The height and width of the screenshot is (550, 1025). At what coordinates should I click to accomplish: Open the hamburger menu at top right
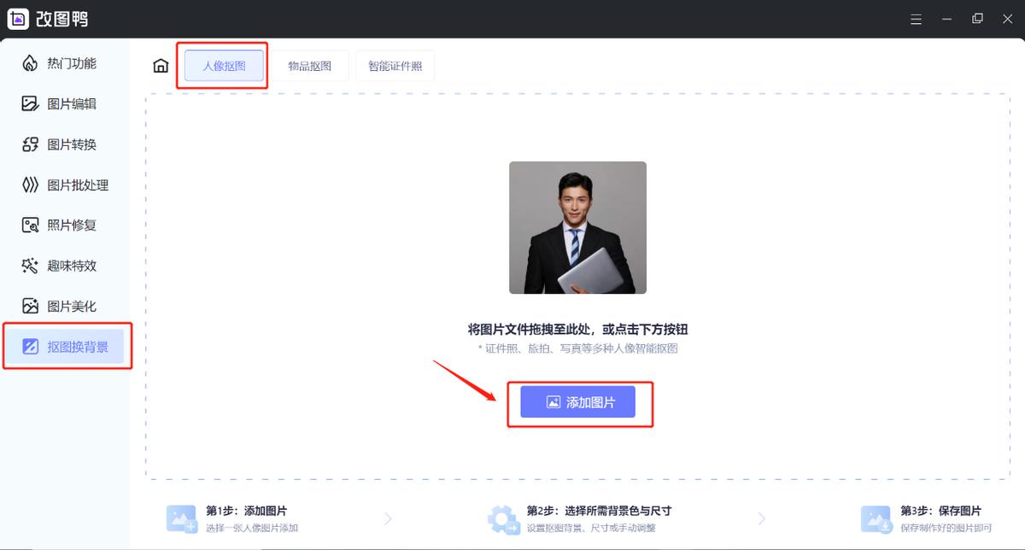coord(916,18)
